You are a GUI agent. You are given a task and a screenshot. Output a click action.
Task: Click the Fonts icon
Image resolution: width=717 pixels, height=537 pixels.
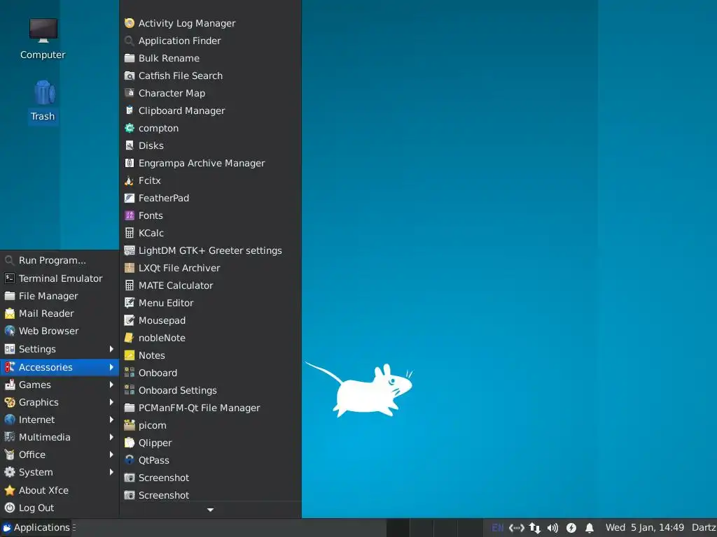point(130,215)
